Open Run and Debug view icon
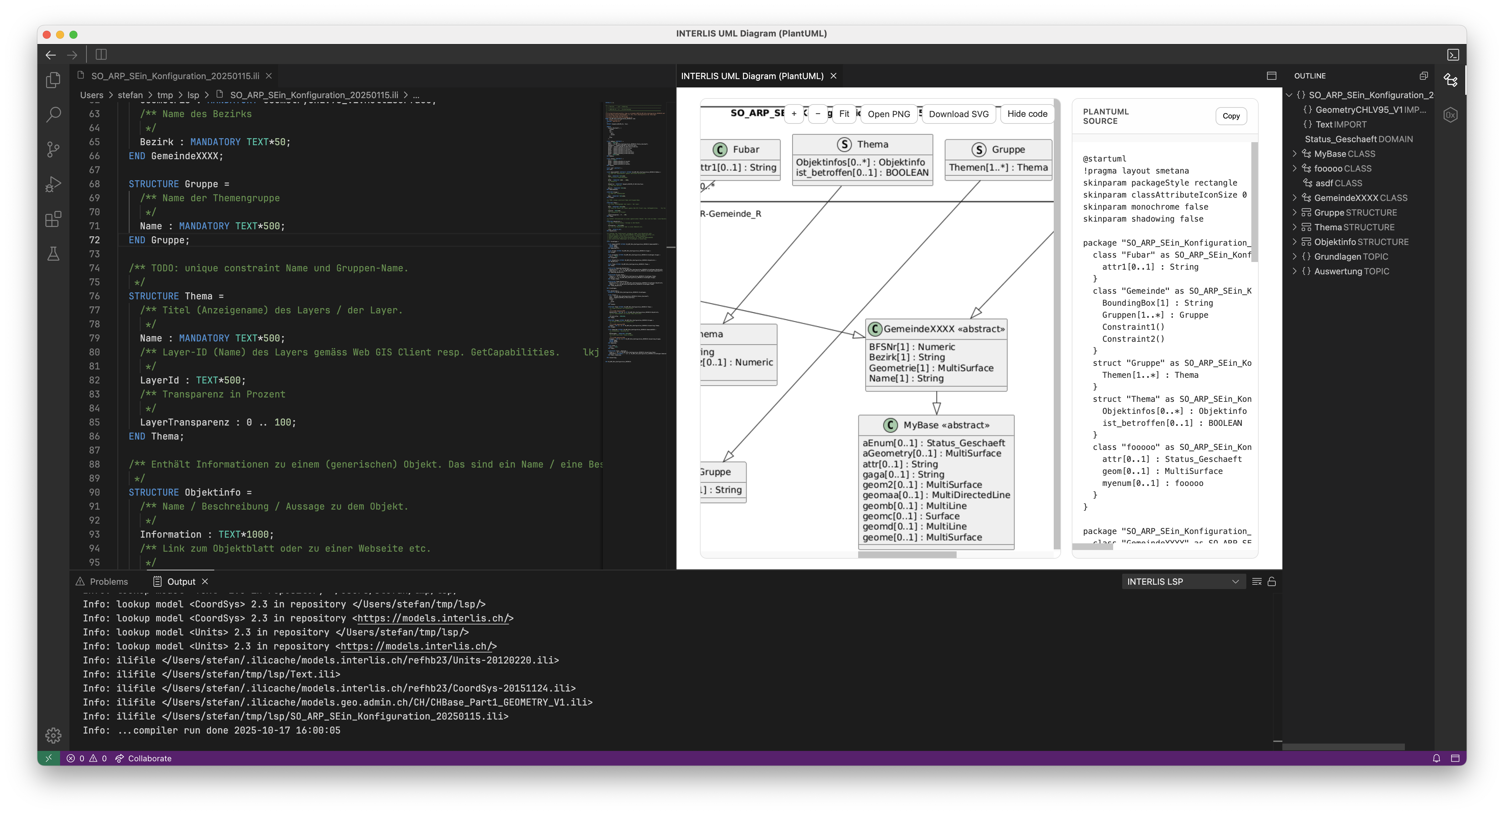This screenshot has height=815, width=1504. (53, 185)
